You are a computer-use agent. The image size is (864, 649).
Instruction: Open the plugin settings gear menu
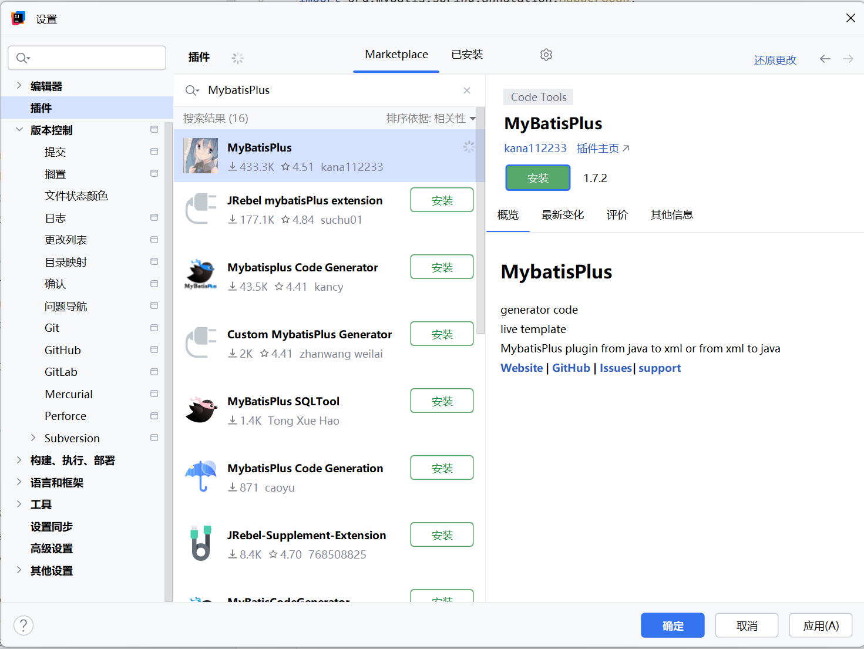point(546,55)
